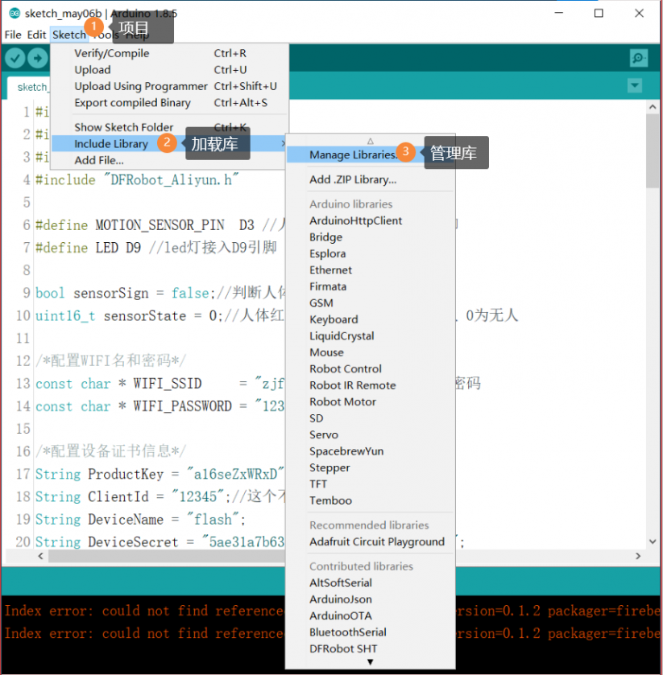Include the Temboo library
Viewport: 663px width, 675px height.
(371, 500)
